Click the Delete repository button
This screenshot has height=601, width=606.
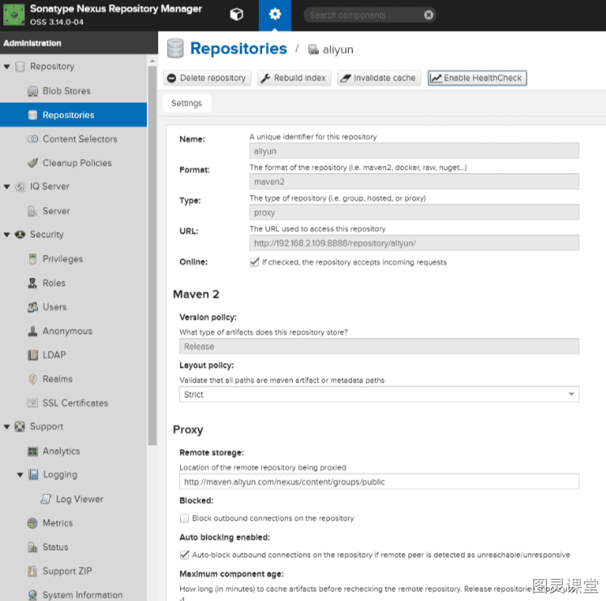tap(207, 78)
